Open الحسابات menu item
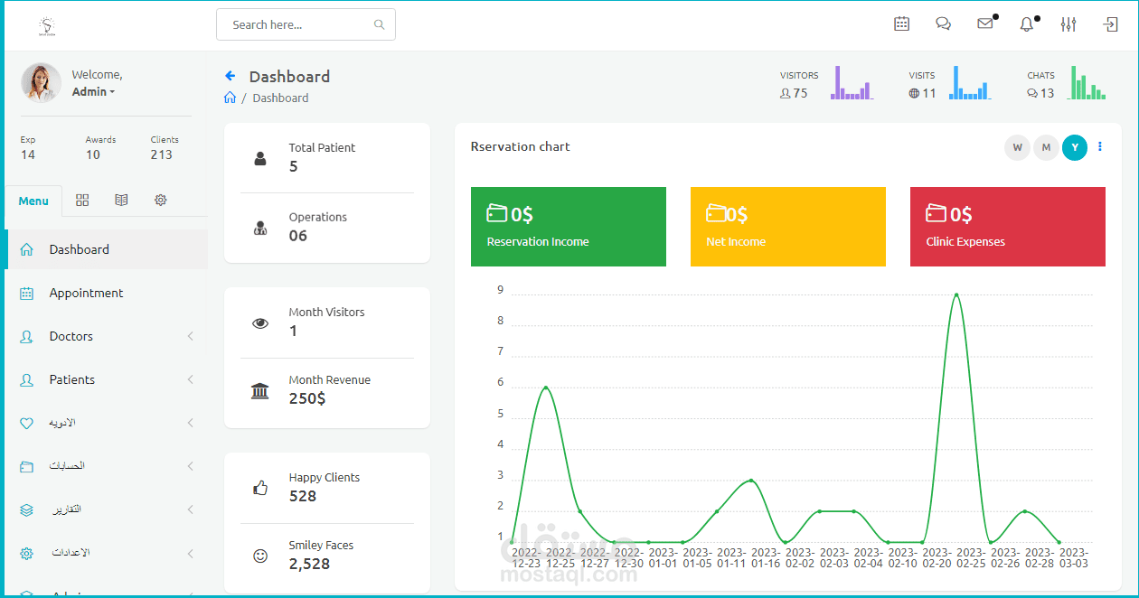This screenshot has height=598, width=1139. tap(106, 466)
